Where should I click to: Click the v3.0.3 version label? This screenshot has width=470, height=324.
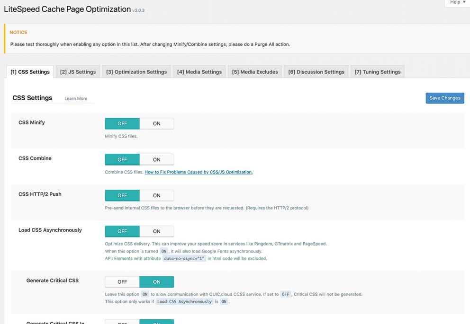tap(138, 10)
